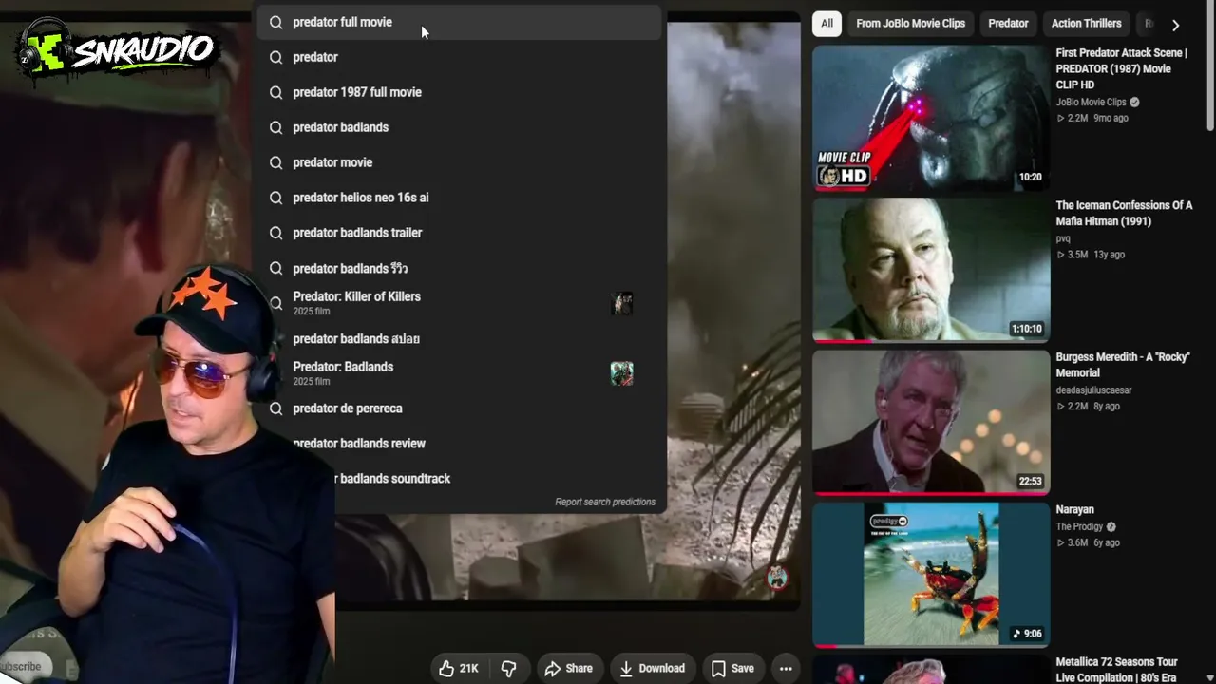Click search icon beside 'predator badlands trailer'
This screenshot has width=1216, height=684.
(x=275, y=233)
